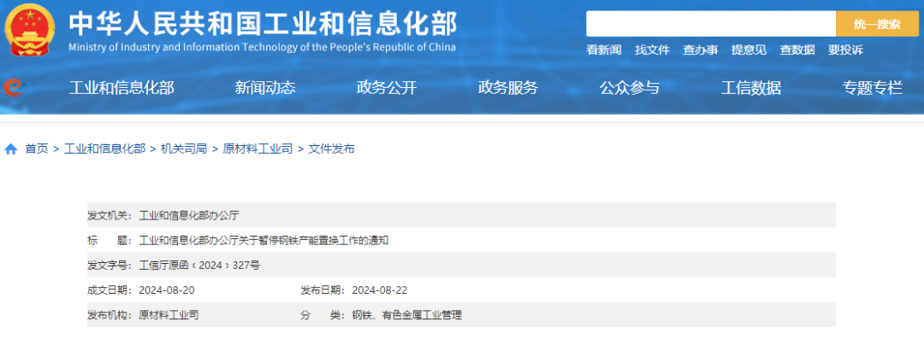Click the 发布机构 value 原材料工业司

tap(169, 315)
